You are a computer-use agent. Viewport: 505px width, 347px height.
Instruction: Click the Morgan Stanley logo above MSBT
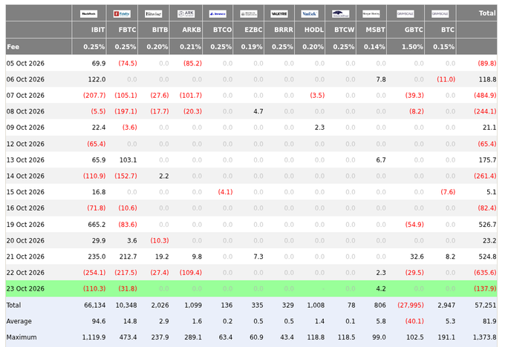[371, 14]
